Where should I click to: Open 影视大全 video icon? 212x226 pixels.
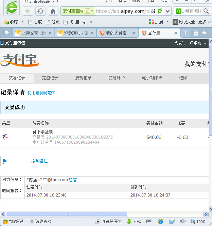[175, 22]
